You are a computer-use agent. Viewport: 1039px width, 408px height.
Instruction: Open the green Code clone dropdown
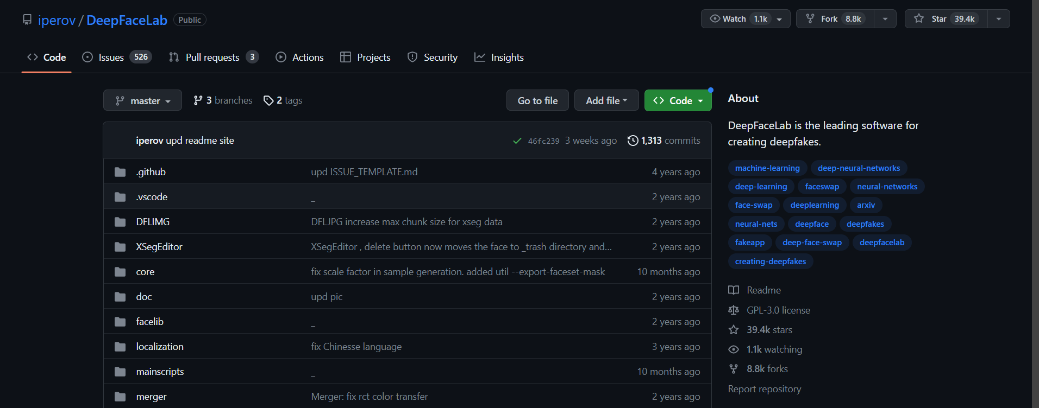678,100
